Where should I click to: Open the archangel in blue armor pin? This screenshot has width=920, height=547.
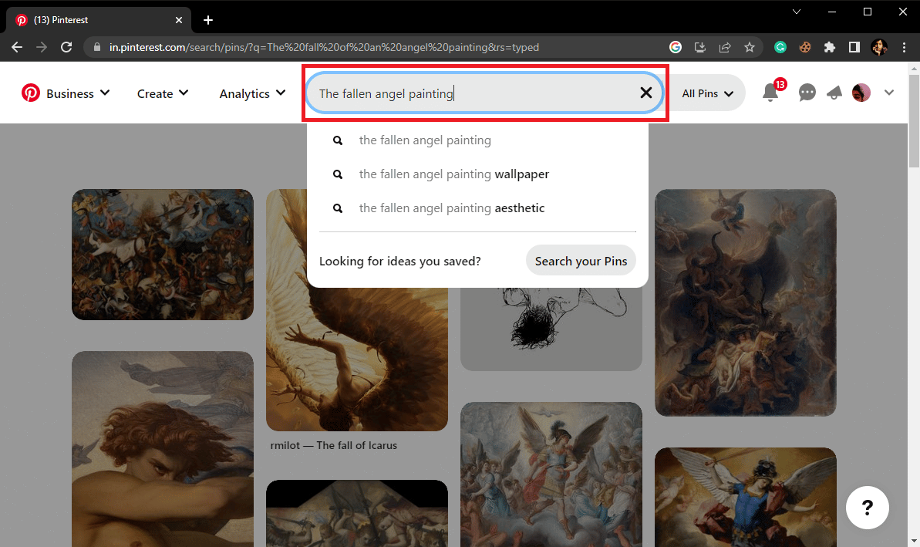(745, 497)
